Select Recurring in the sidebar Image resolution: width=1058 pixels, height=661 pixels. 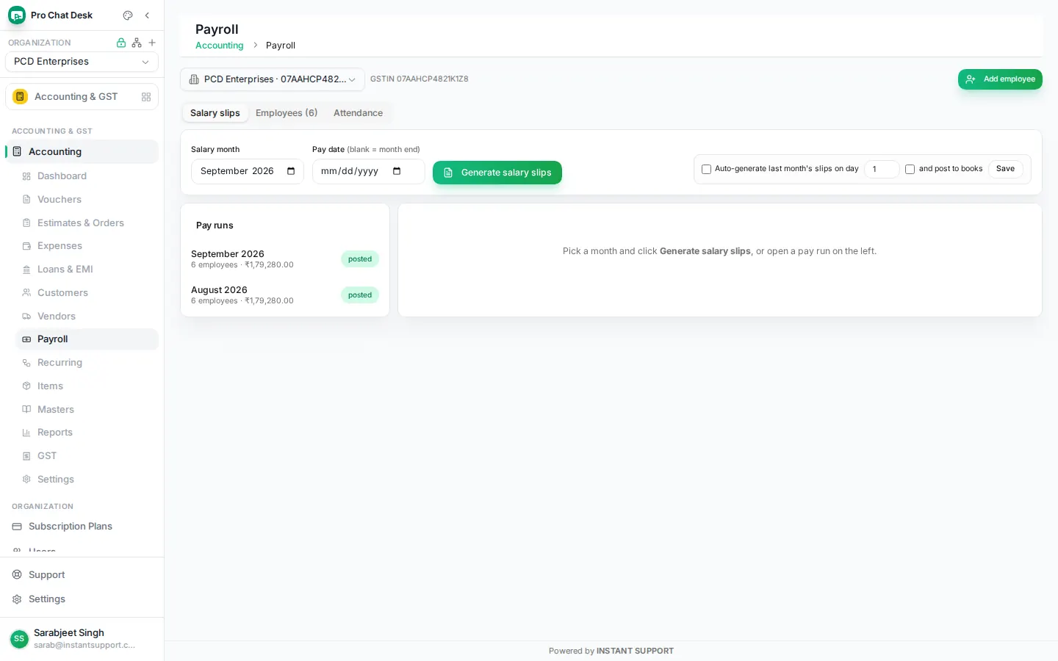pos(87,363)
